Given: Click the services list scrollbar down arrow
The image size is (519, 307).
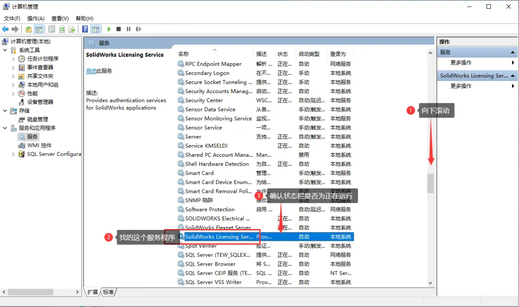Looking at the screenshot, I should tap(430, 283).
